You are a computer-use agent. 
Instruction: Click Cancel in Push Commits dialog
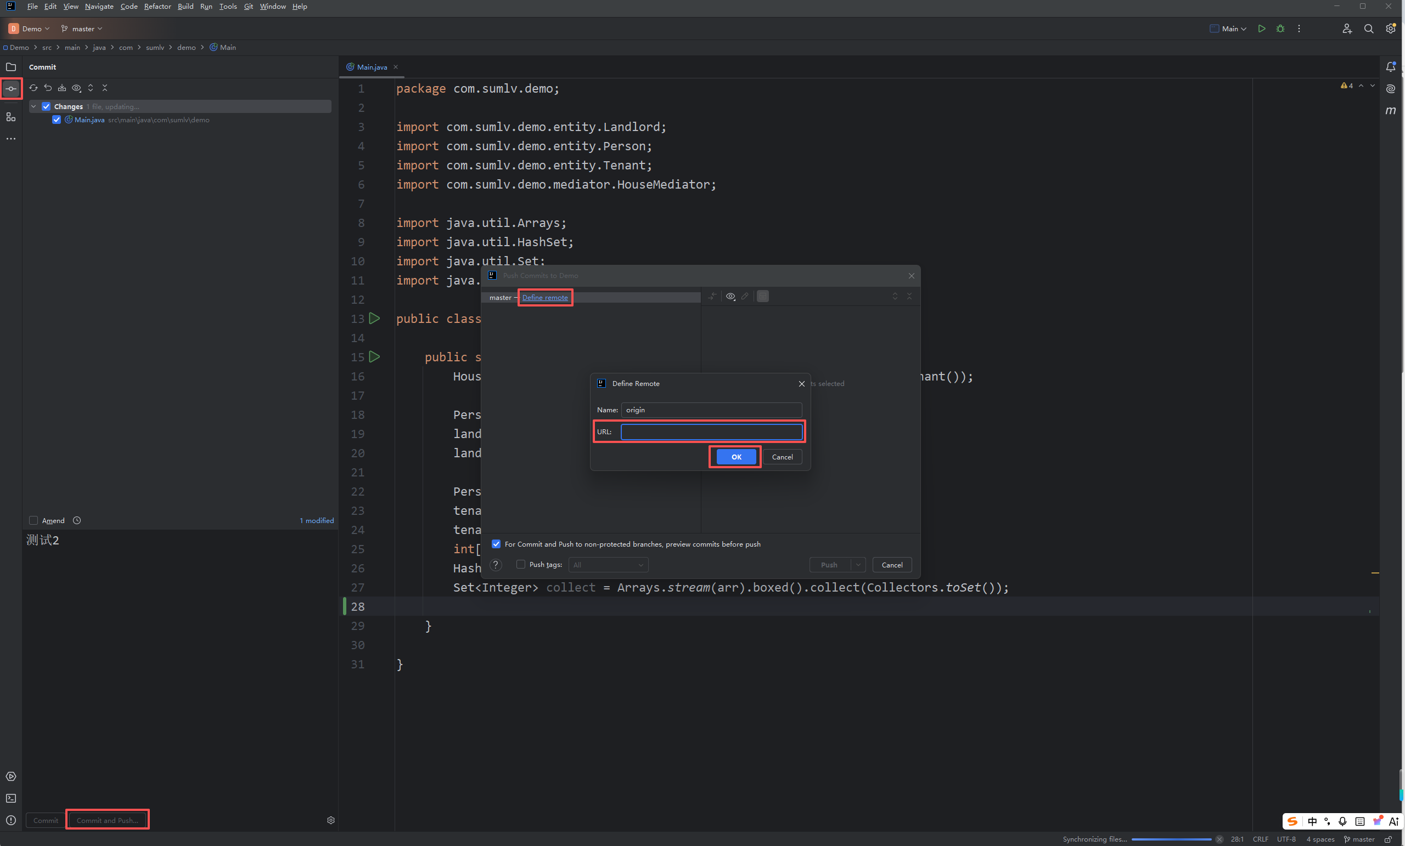[x=892, y=565]
